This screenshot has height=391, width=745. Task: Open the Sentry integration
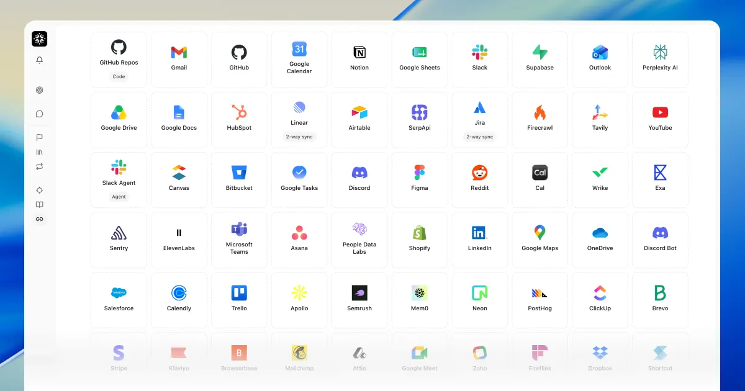pyautogui.click(x=119, y=240)
